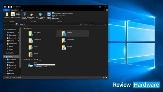Switch to Details view in status bar
The height and width of the screenshot is (92, 163).
pyautogui.click(x=104, y=78)
